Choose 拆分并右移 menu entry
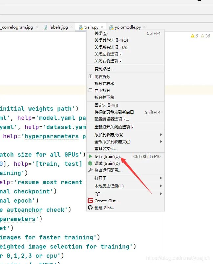 [x=125, y=83]
